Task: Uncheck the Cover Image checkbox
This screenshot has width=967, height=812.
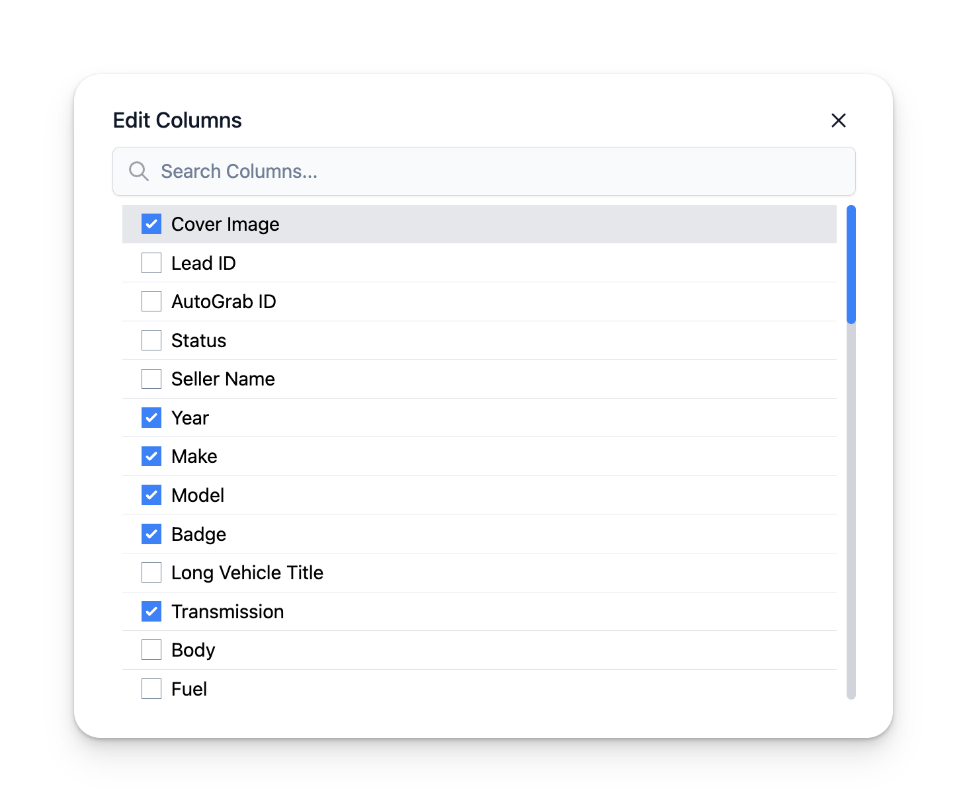Action: (151, 224)
